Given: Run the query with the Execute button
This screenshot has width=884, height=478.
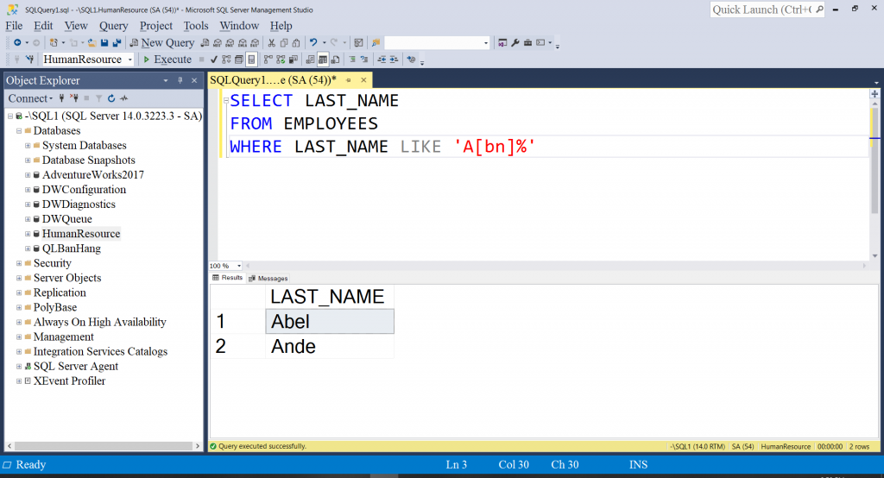Looking at the screenshot, I should (167, 60).
